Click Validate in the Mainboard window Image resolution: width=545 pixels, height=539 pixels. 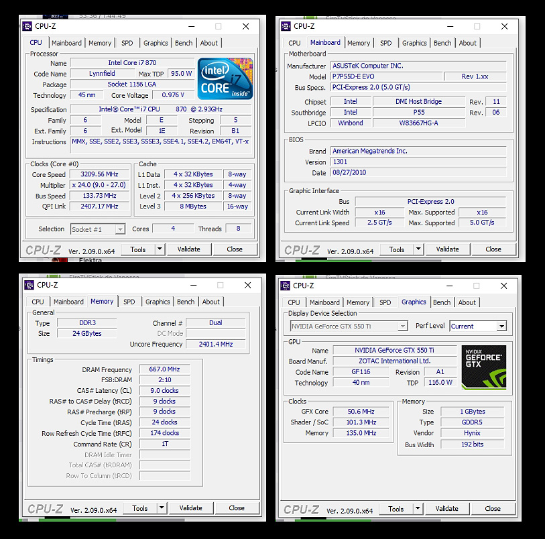pos(447,249)
